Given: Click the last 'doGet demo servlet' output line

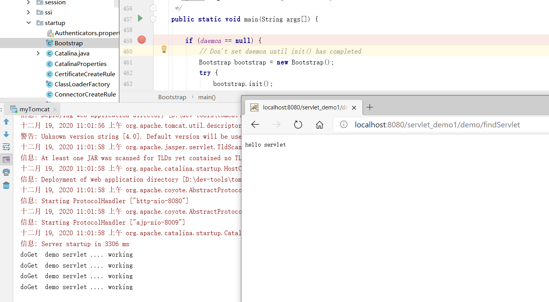Looking at the screenshot, I should pos(77,287).
